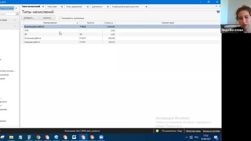
Task: Click the 'Удалить' button
Action: pyautogui.click(x=47, y=18)
